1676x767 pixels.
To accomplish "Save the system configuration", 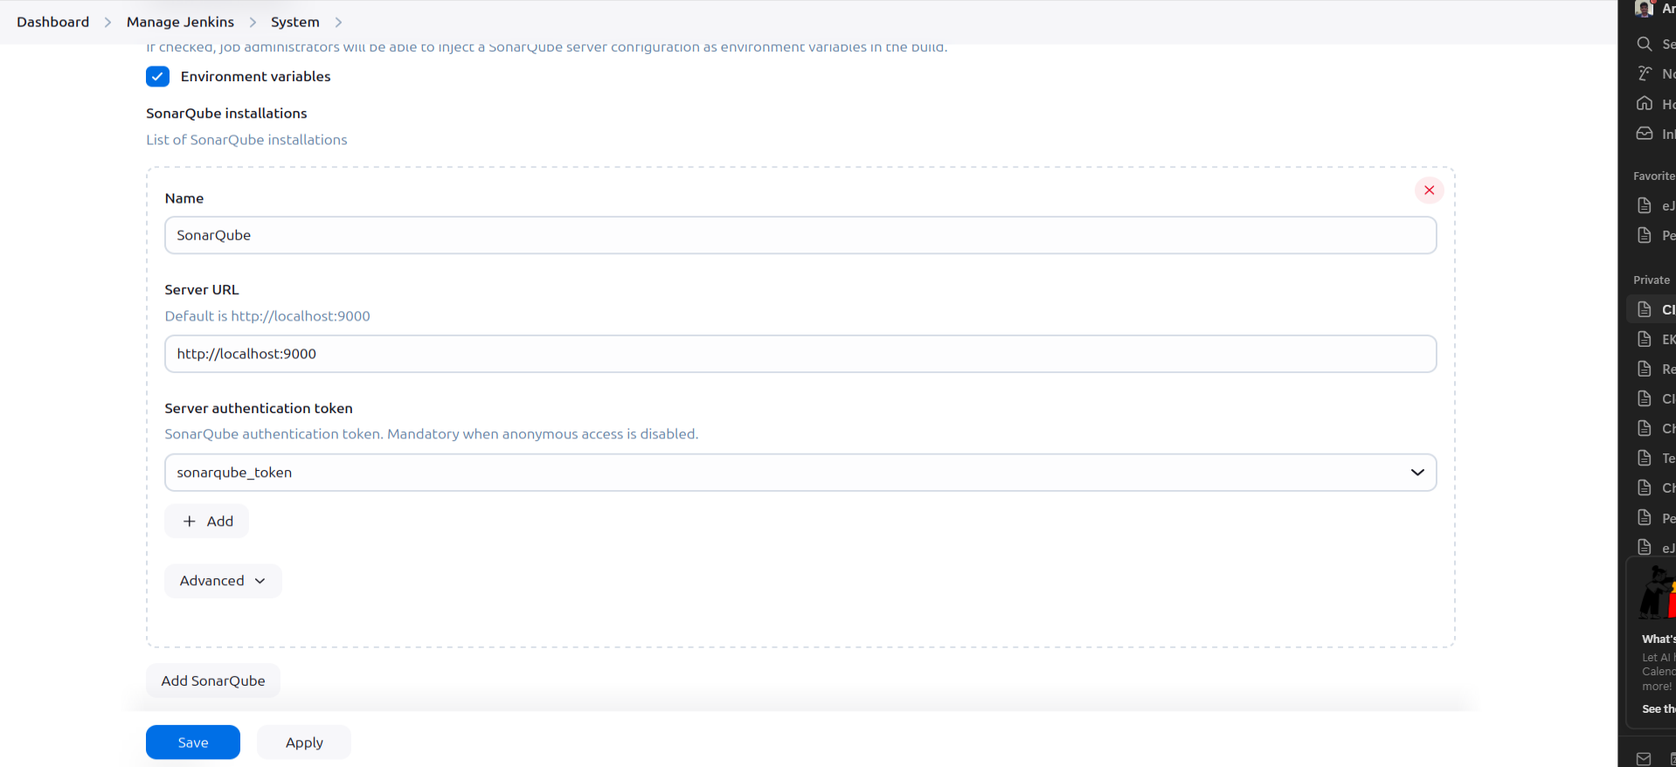I will pyautogui.click(x=193, y=743).
